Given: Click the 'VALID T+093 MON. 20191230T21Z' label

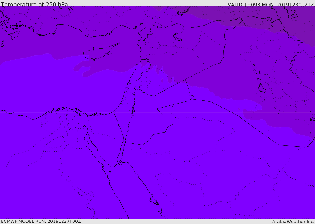Looking at the screenshot, I should 271,4.
